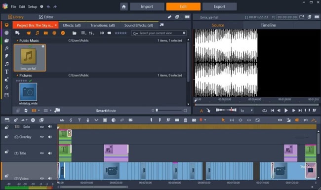The height and width of the screenshot is (190, 321).
Task: Click the five-star rating filter
Action: point(120,33)
